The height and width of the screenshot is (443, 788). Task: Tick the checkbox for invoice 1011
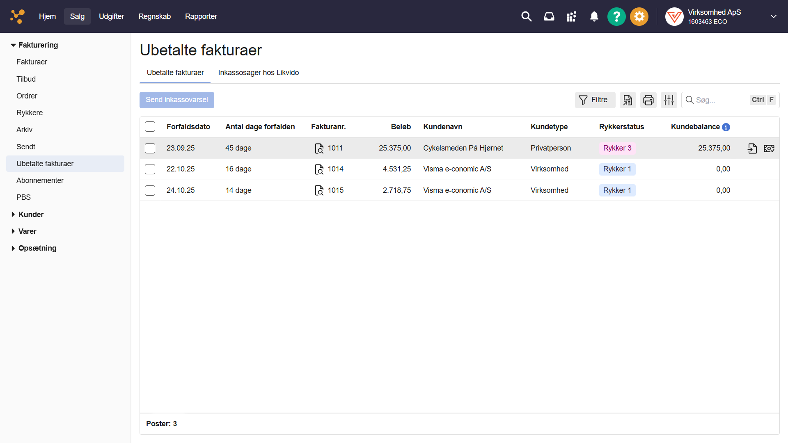coord(150,148)
